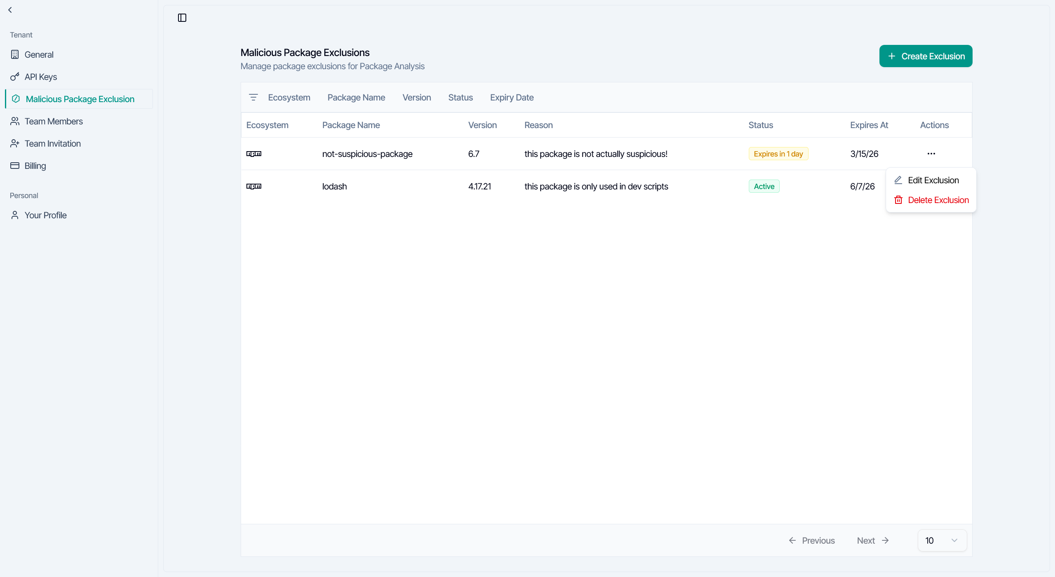
Task: Collapse the sidebar with the panel toggle icon
Action: pos(182,18)
